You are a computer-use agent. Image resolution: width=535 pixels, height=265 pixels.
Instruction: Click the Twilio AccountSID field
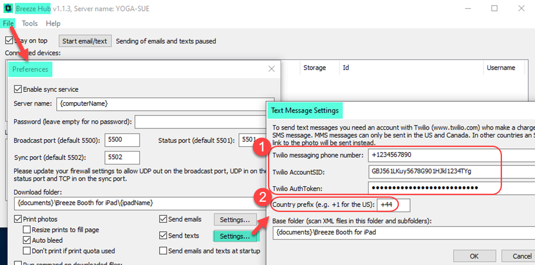(451, 171)
